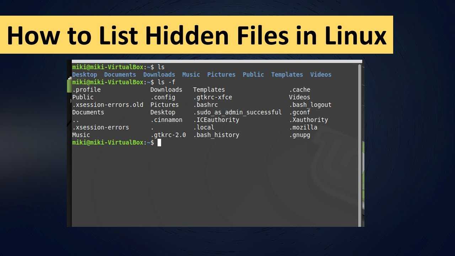455x256 pixels.
Task: Click the .bashrc entry
Action: click(x=205, y=105)
